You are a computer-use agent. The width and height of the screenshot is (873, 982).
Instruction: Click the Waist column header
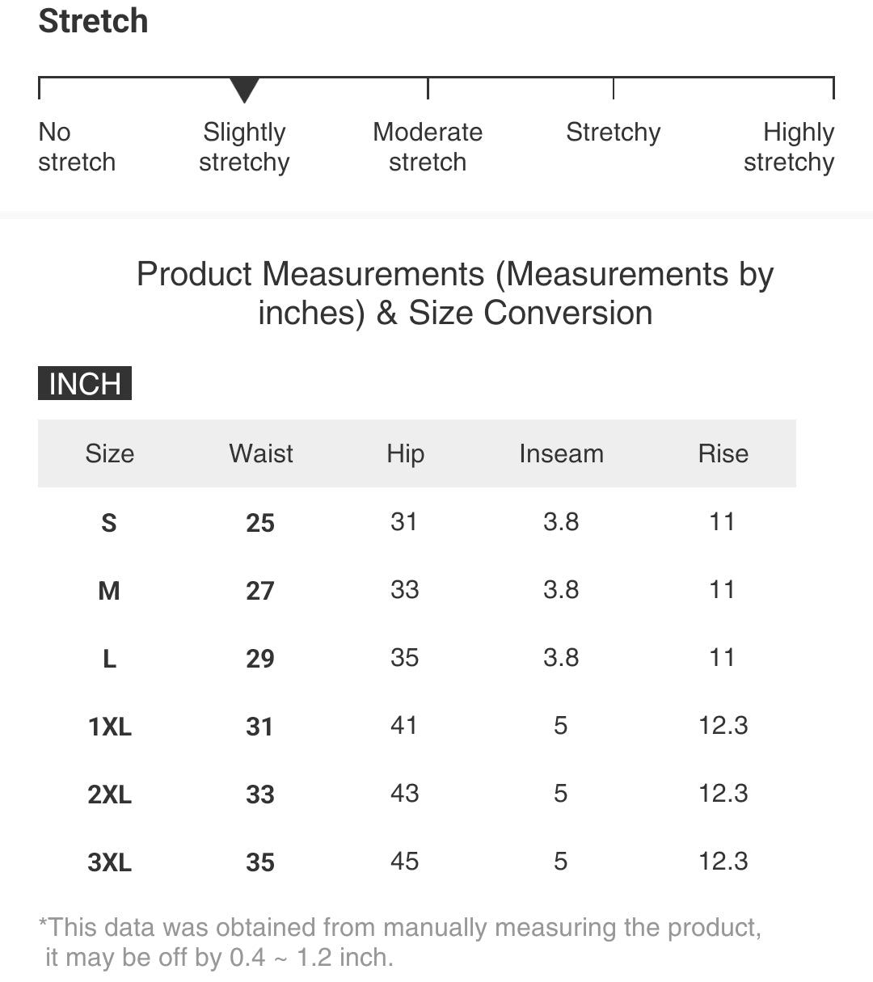click(x=261, y=453)
